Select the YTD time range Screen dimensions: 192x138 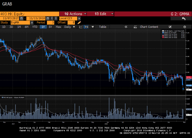[35, 27]
